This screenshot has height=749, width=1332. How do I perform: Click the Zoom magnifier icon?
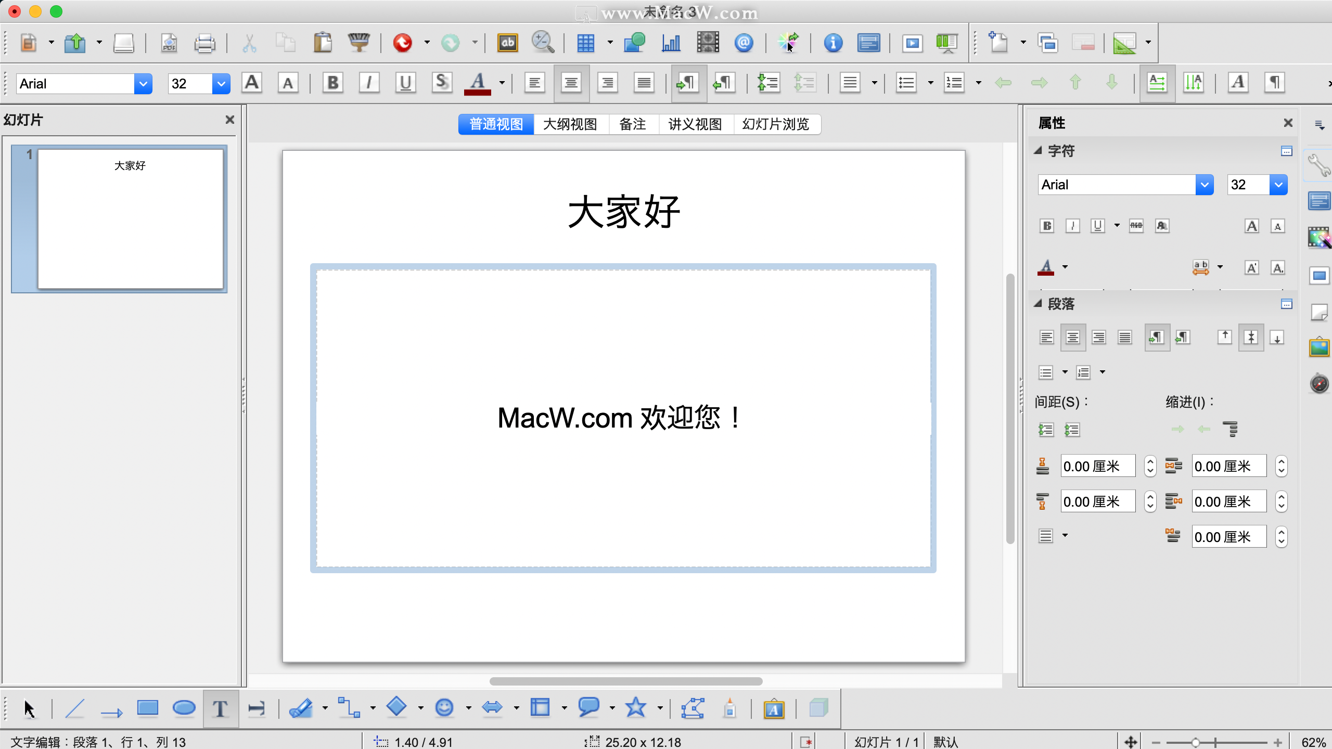point(543,43)
